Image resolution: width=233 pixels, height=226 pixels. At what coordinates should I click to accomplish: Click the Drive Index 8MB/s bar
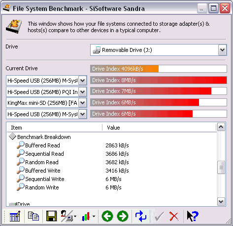pyautogui.click(x=159, y=80)
